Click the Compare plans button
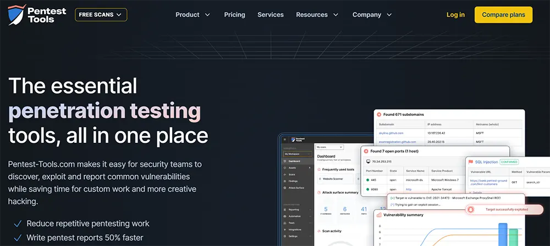The image size is (550, 246). point(503,15)
